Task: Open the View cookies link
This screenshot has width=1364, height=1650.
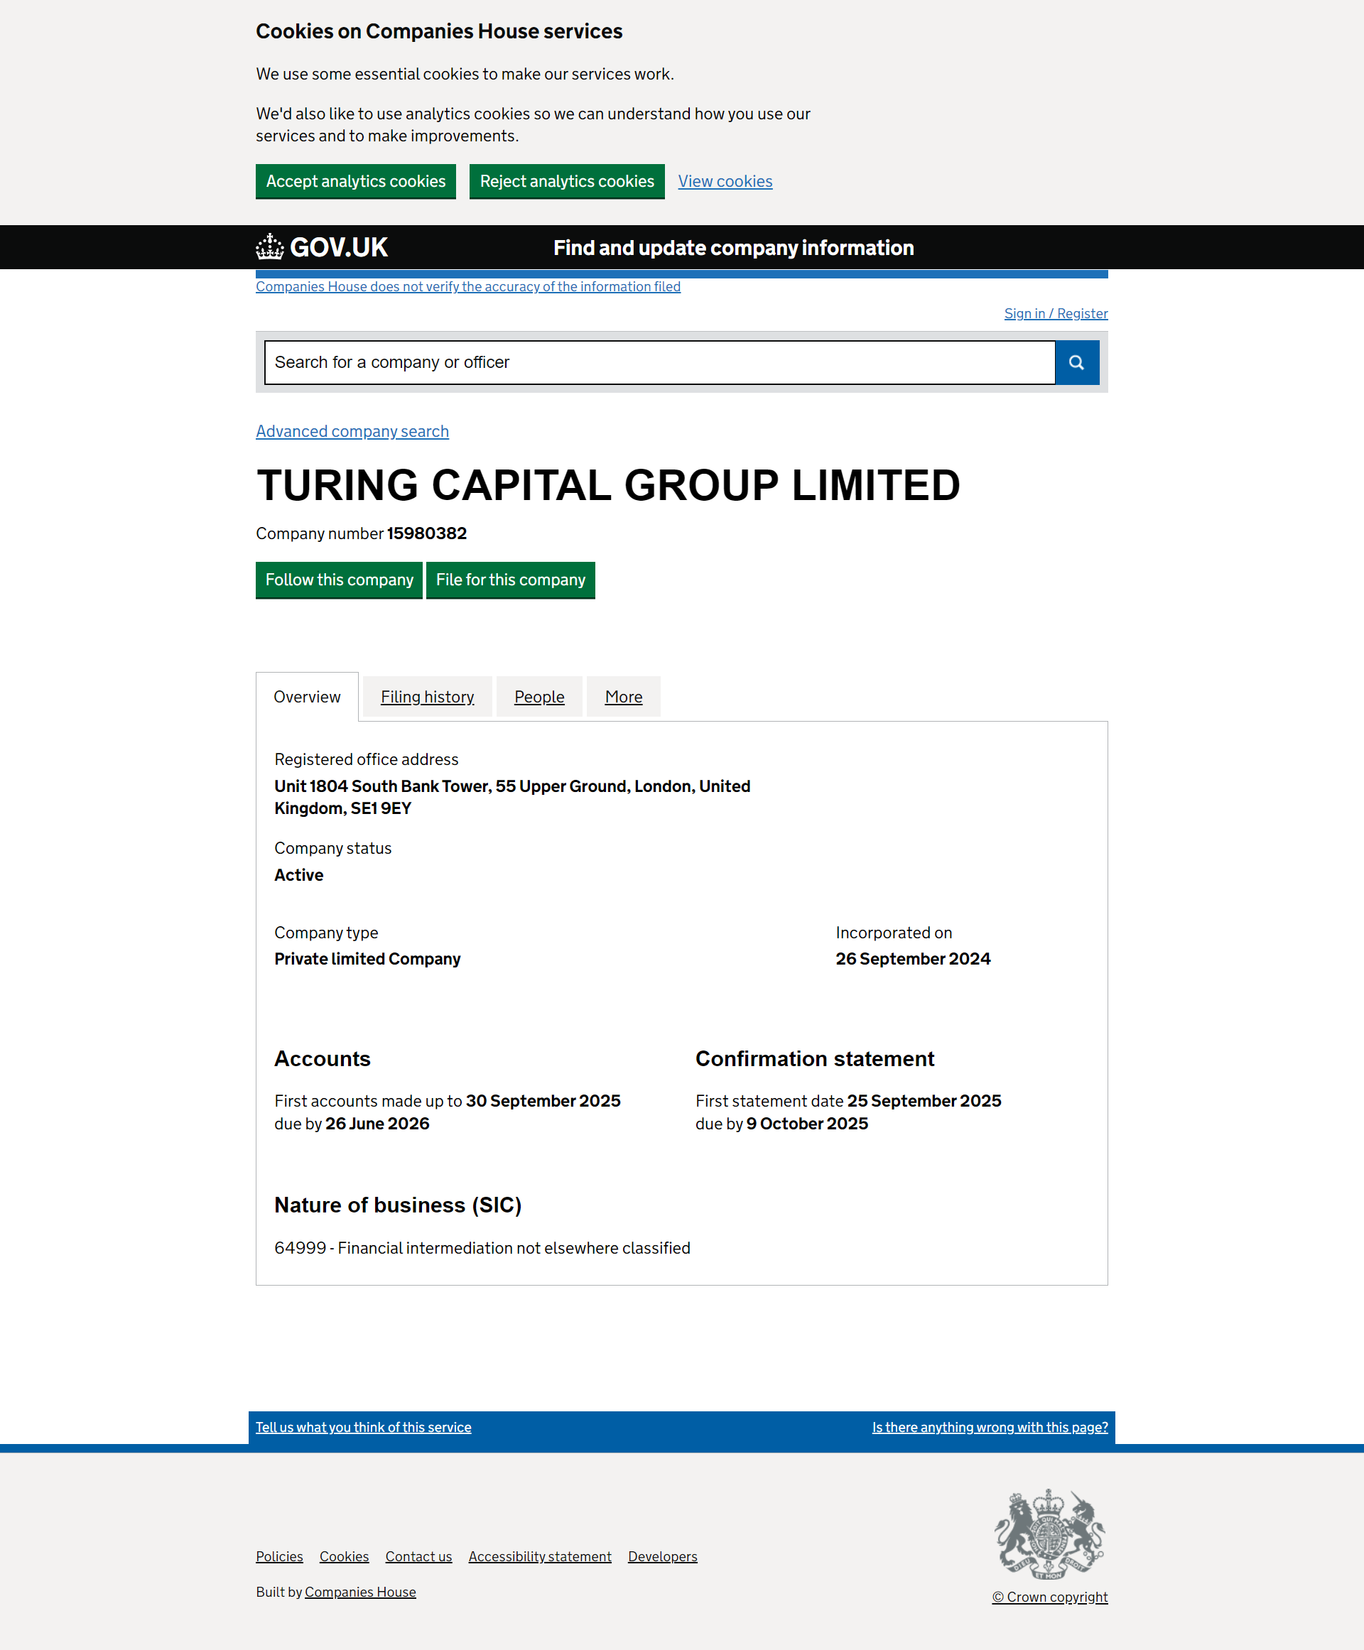Action: [725, 182]
